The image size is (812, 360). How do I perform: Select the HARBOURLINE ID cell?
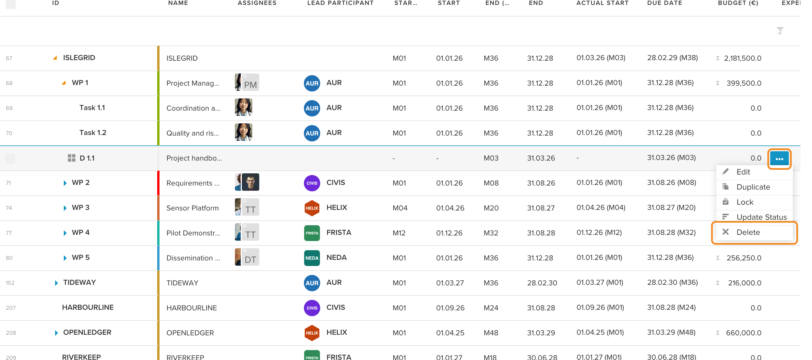[x=88, y=307]
